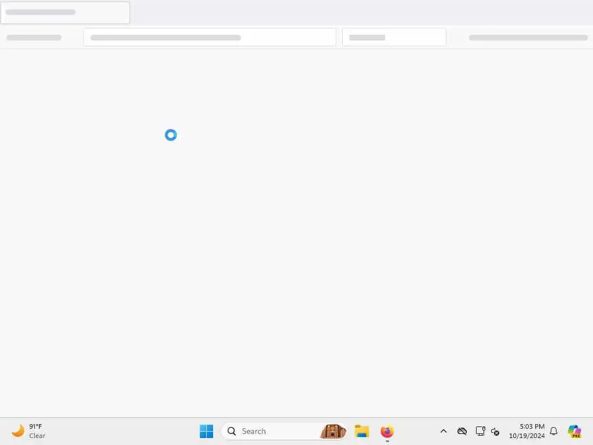Image resolution: width=593 pixels, height=445 pixels.
Task: Open the notification bell
Action: (x=554, y=431)
